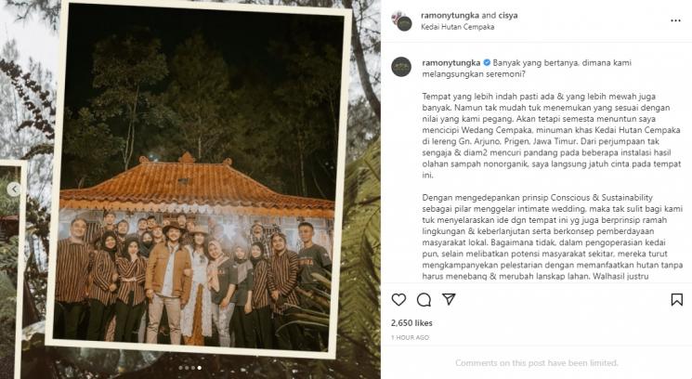Share the post via paper plane icon
This screenshot has height=379, width=692.
coord(449,299)
